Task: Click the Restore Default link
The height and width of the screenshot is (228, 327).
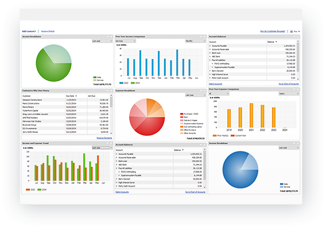Action: [x=48, y=32]
